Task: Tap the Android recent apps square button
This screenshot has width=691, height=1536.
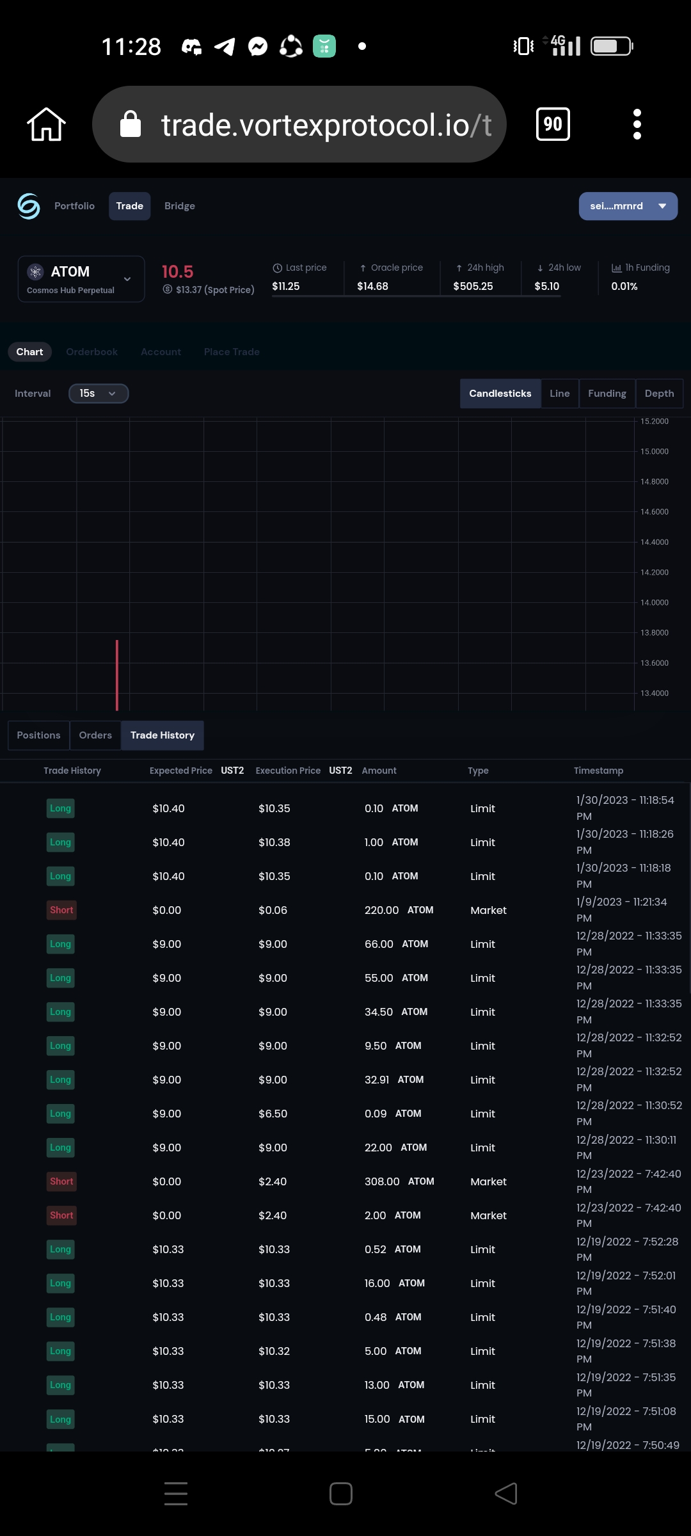Action: coord(341,1494)
